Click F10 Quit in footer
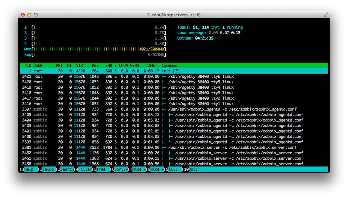 click(x=190, y=169)
